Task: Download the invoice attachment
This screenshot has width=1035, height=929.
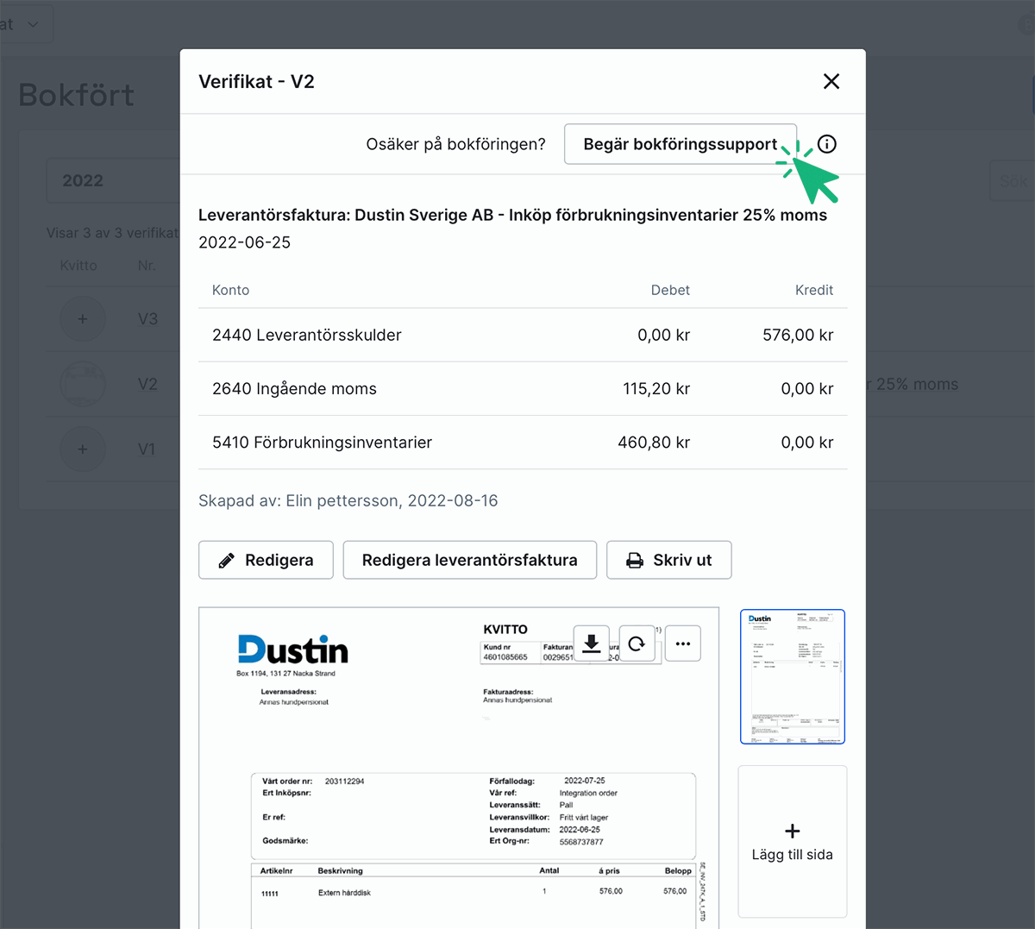Action: (591, 643)
